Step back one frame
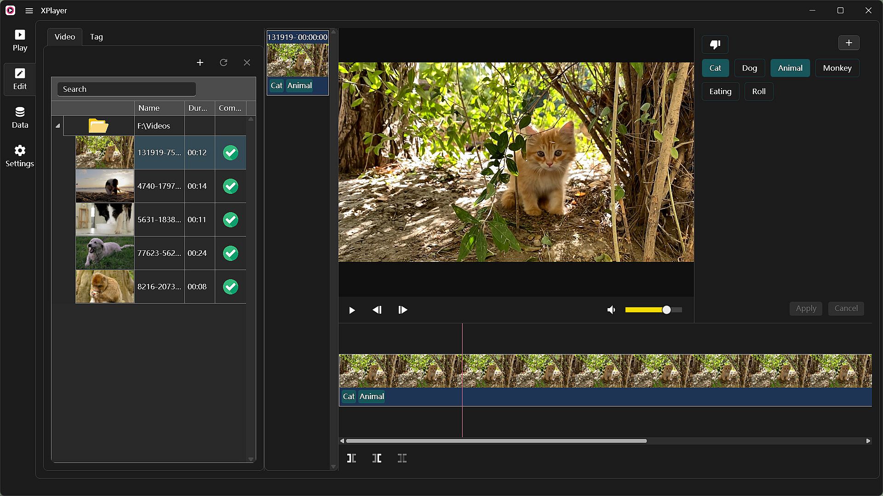 coord(377,310)
